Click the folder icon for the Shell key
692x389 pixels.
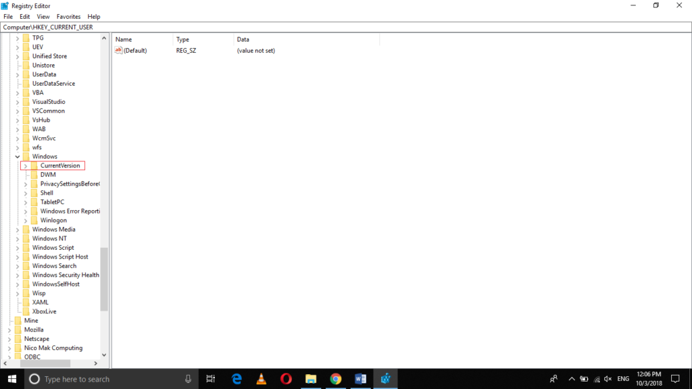[33, 192]
